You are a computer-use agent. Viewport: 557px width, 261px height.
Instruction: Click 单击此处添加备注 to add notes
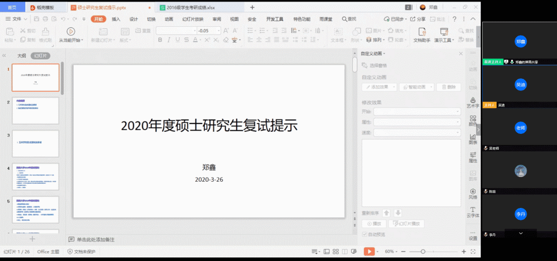point(95,239)
